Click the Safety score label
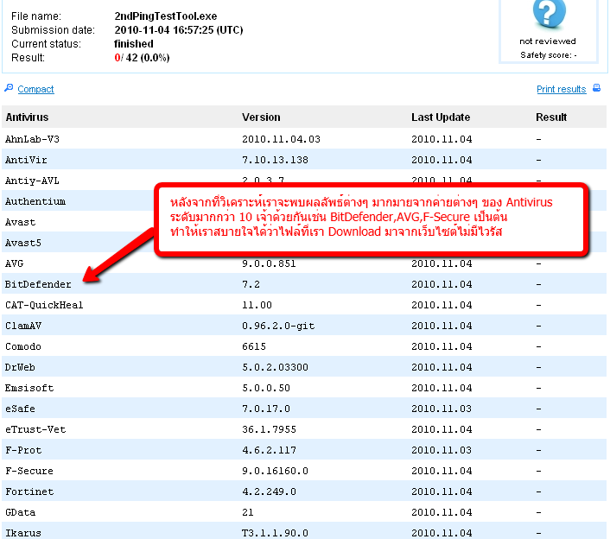 pyautogui.click(x=549, y=55)
